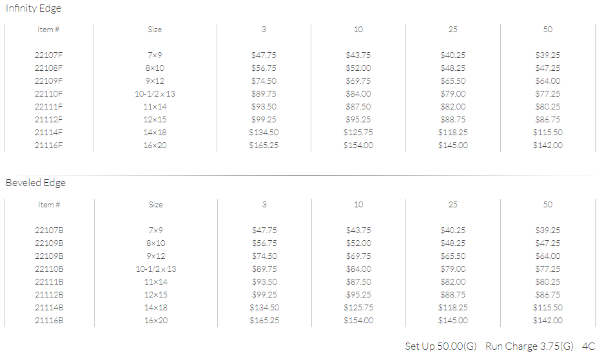Click the 14×18 size in Infinity Edge table
This screenshot has height=358, width=604.
pyautogui.click(x=155, y=133)
